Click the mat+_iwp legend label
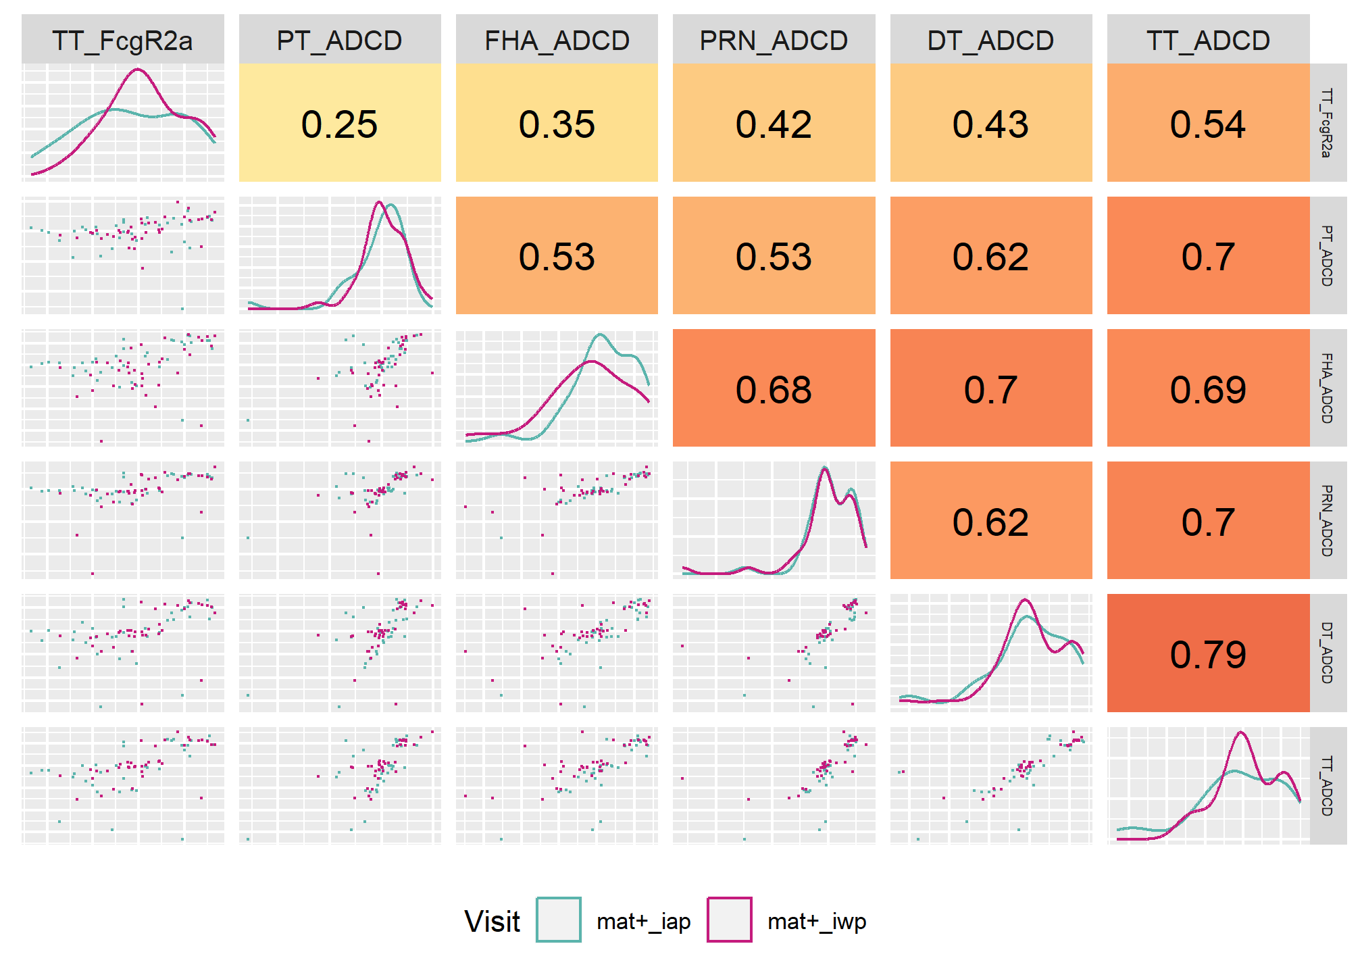This screenshot has height=973, width=1362. [x=817, y=921]
